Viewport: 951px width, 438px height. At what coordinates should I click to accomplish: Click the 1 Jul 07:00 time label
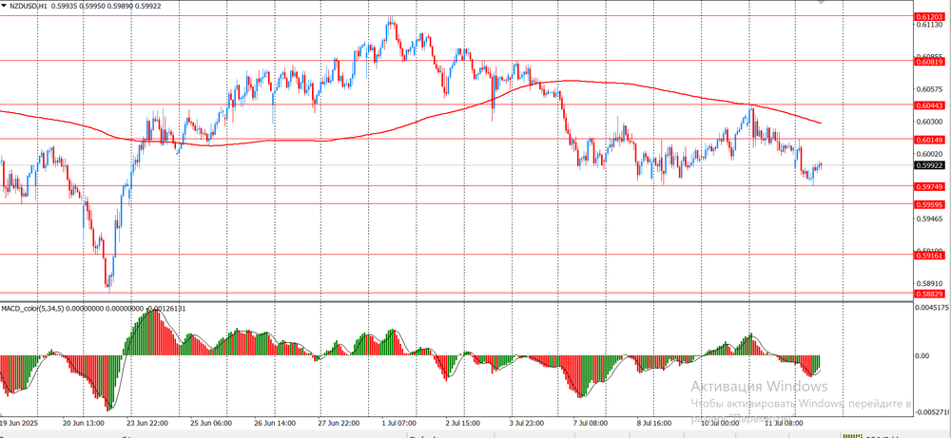(x=398, y=423)
